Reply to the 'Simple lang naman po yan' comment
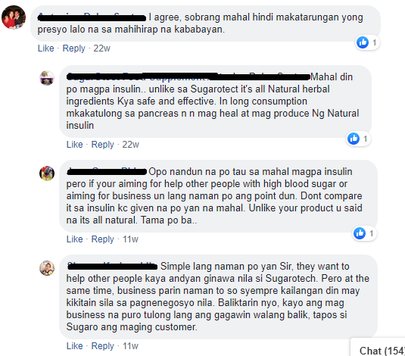The height and width of the screenshot is (356, 405). click(102, 346)
